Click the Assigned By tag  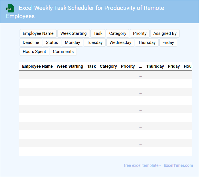[165, 33]
